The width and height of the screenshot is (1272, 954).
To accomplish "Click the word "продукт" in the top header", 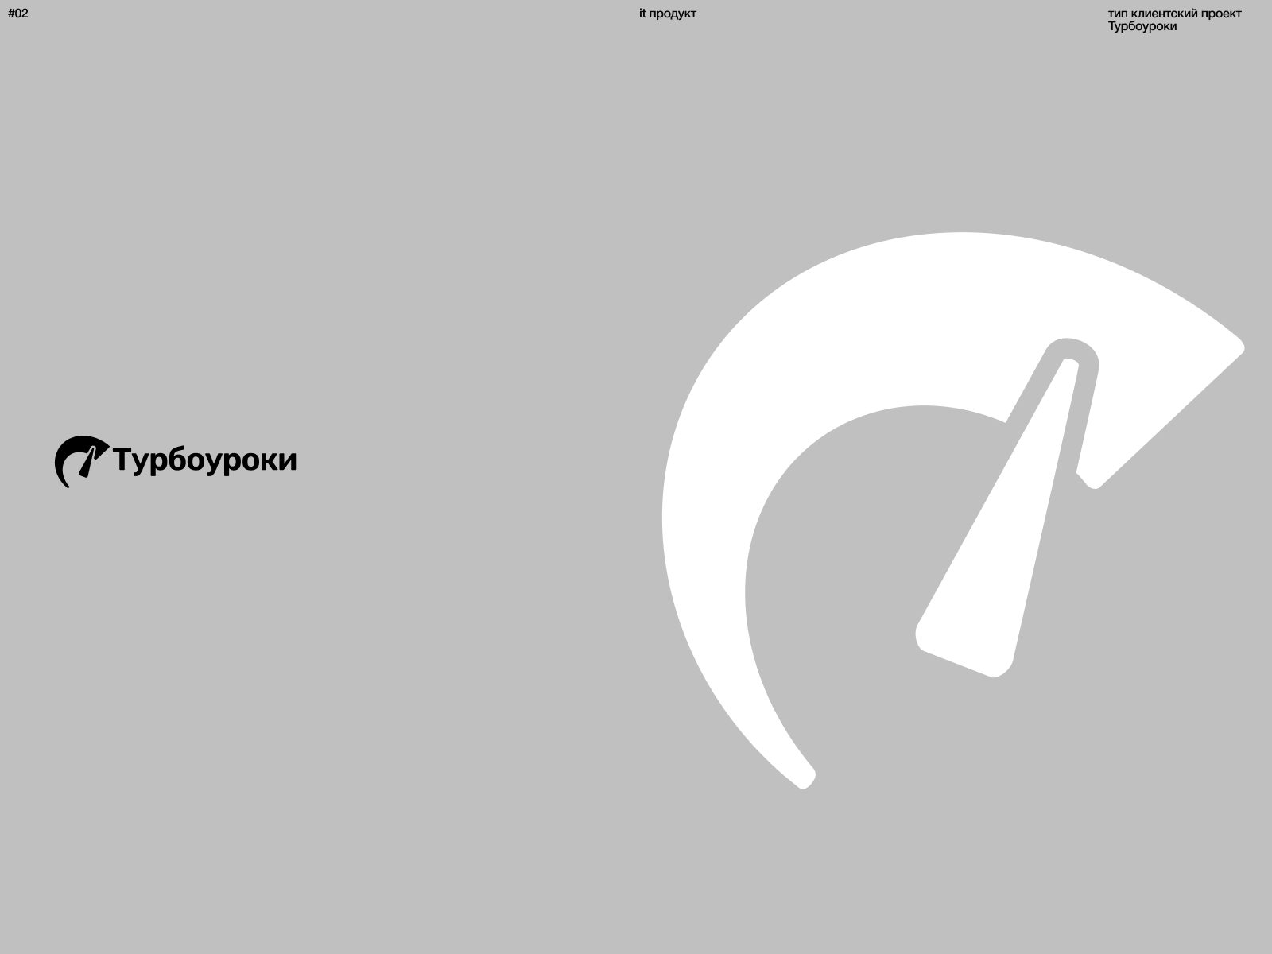I will [x=673, y=14].
